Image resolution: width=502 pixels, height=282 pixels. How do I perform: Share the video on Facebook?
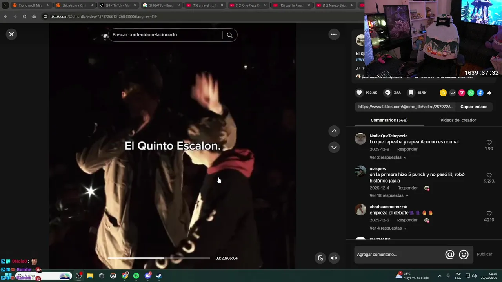point(480,93)
